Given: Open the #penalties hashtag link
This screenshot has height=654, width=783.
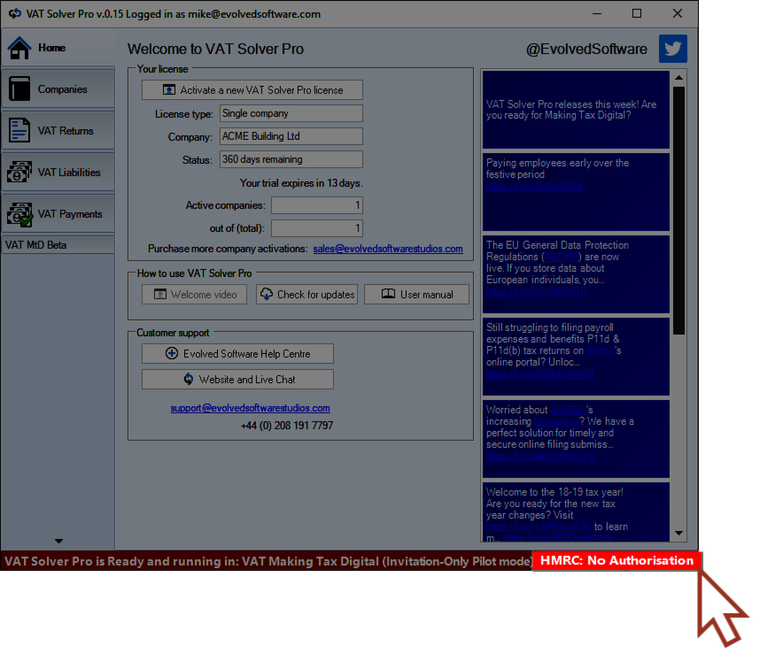Looking at the screenshot, I should pyautogui.click(x=556, y=421).
